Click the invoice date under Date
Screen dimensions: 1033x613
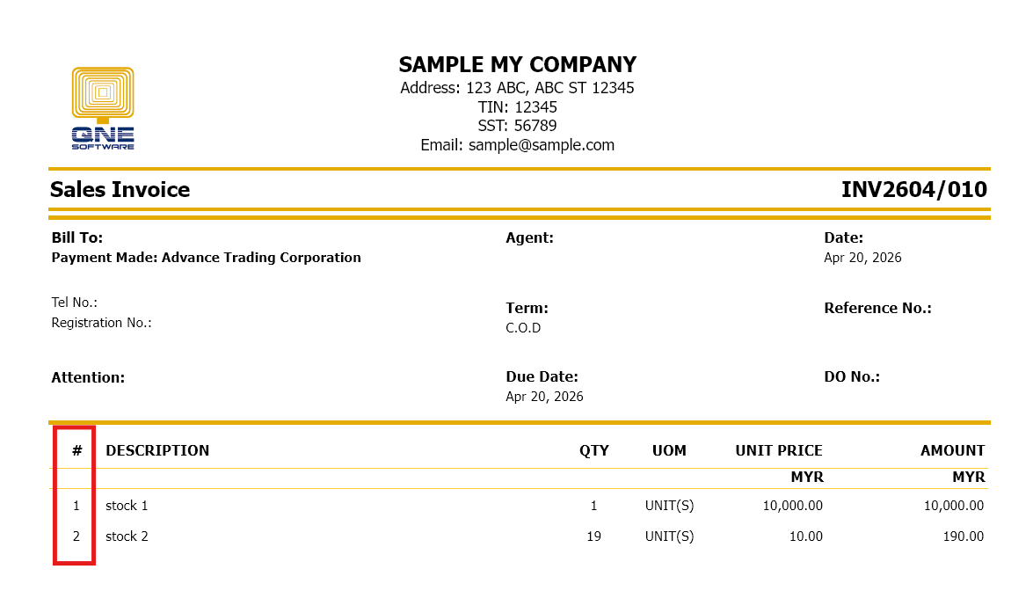862,258
